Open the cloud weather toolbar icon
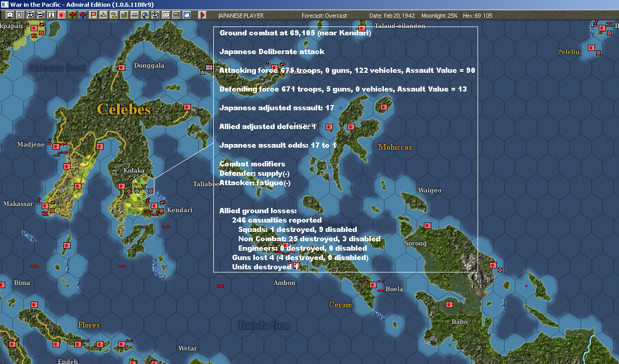This screenshot has height=364, width=619. (187, 15)
